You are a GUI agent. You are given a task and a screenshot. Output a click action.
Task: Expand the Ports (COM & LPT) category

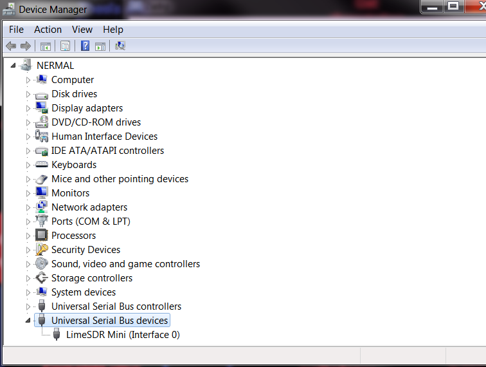click(x=28, y=221)
